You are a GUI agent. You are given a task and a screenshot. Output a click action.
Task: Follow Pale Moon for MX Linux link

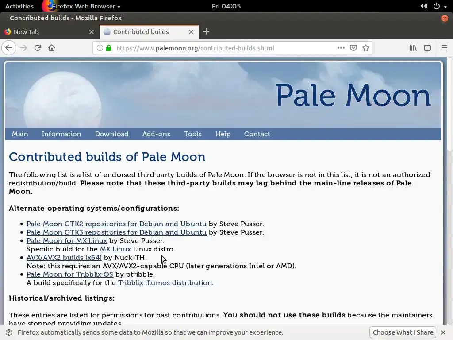point(67,241)
